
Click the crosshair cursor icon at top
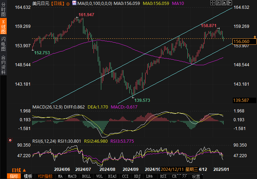coord(213,3)
